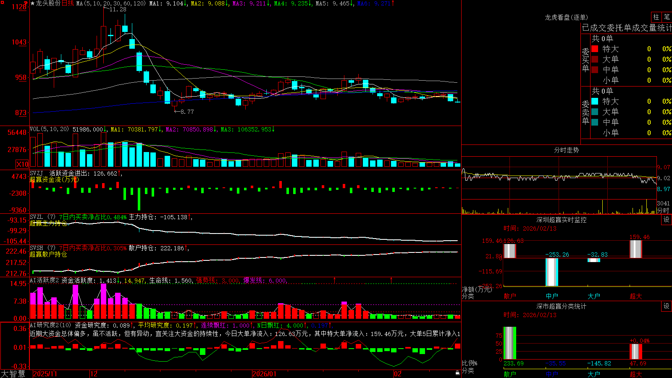Click MA(5,10,20,30,60,120) indicator parameters

point(111,3)
